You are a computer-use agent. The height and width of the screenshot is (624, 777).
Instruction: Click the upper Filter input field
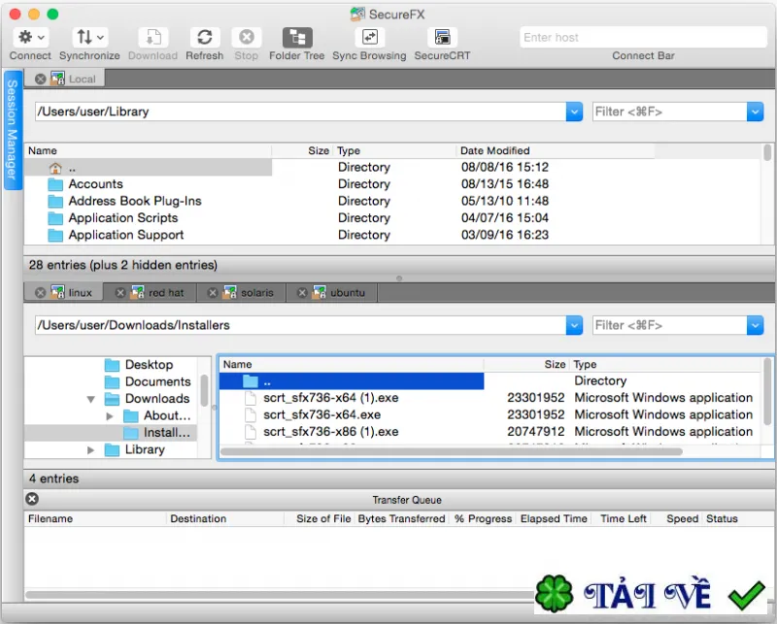pos(669,112)
